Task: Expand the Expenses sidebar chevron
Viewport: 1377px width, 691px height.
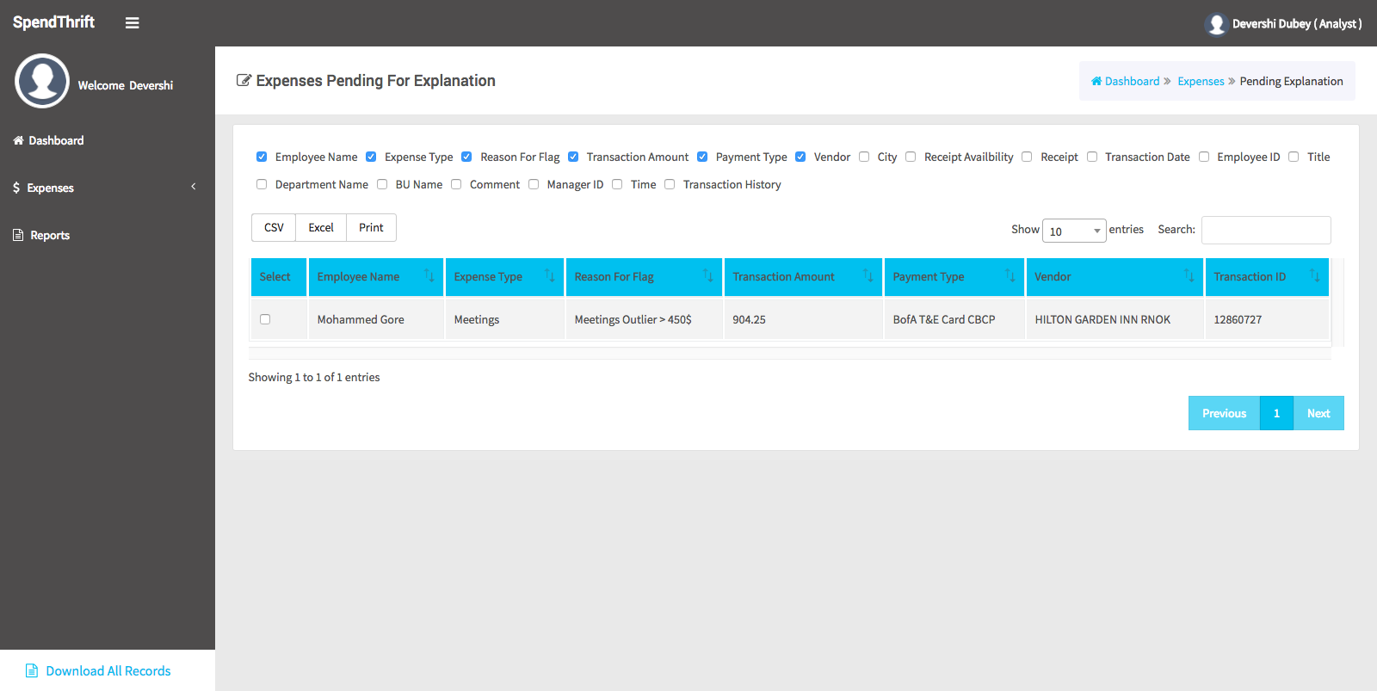Action: point(194,187)
